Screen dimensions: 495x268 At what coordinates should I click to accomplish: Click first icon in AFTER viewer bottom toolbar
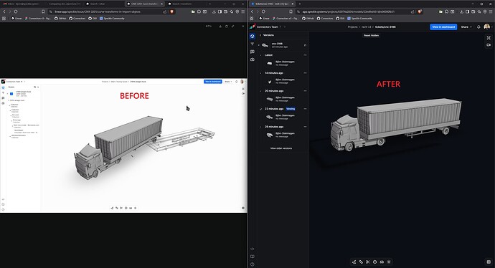[x=354, y=262]
